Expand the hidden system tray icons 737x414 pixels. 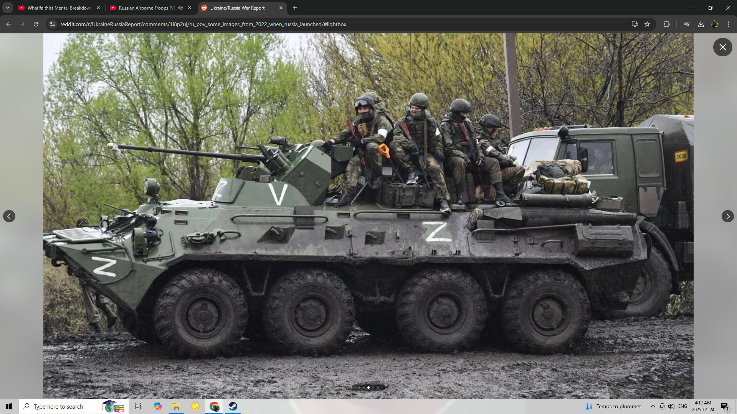click(x=653, y=406)
